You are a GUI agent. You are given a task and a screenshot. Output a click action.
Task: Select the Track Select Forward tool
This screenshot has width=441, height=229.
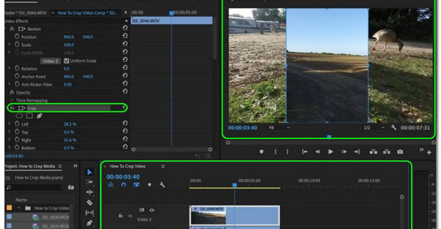[89, 182]
